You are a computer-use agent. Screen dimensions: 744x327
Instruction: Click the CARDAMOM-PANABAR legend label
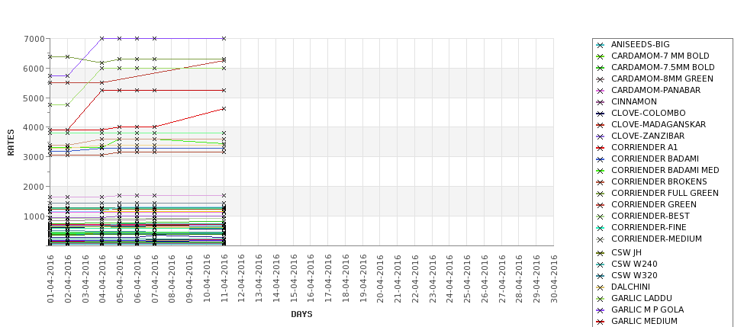[x=655, y=90]
